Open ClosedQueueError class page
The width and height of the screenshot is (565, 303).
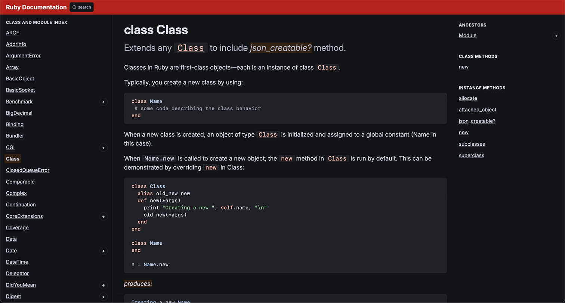coord(28,170)
